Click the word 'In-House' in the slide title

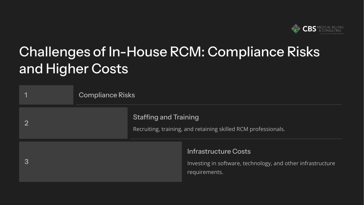138,52
